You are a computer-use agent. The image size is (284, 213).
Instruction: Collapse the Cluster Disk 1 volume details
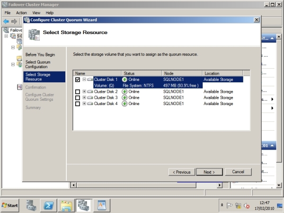pyautogui.click(x=84, y=80)
